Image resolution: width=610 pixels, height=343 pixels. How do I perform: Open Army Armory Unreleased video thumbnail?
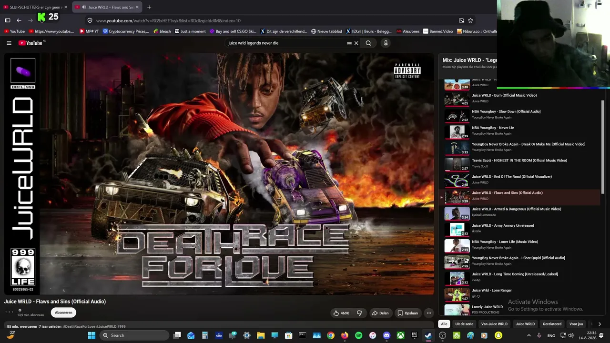click(x=457, y=229)
